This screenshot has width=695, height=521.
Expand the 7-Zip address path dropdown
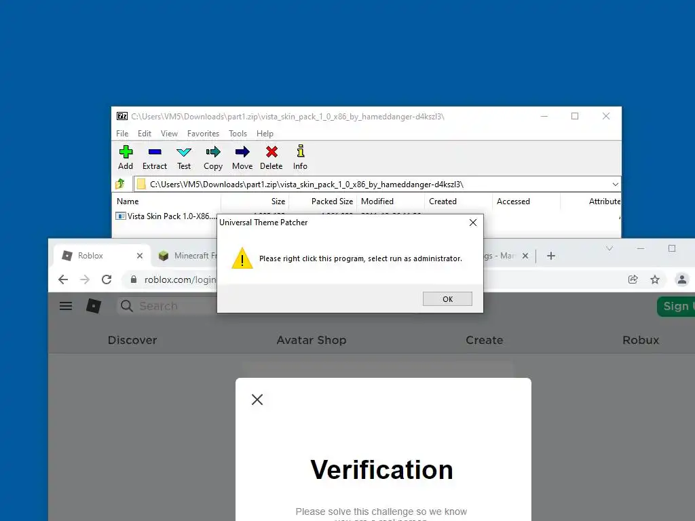coord(615,185)
